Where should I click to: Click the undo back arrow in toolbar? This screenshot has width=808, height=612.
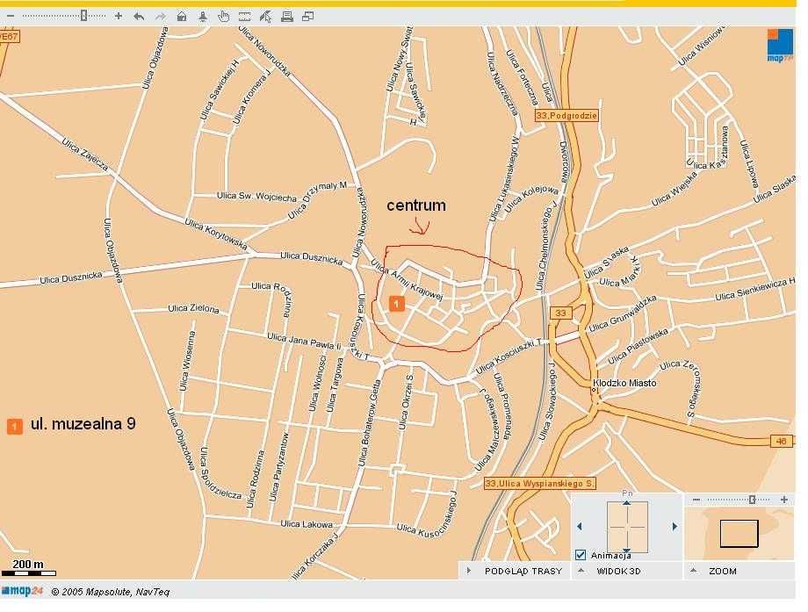[139, 16]
